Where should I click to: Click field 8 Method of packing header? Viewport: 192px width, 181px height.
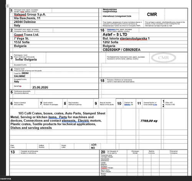pyautogui.click(x=75, y=104)
